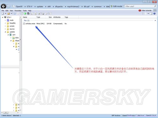Screen dimensions: 158x118
Task: Toggle Edit mode
Action: (x=116, y=6)
